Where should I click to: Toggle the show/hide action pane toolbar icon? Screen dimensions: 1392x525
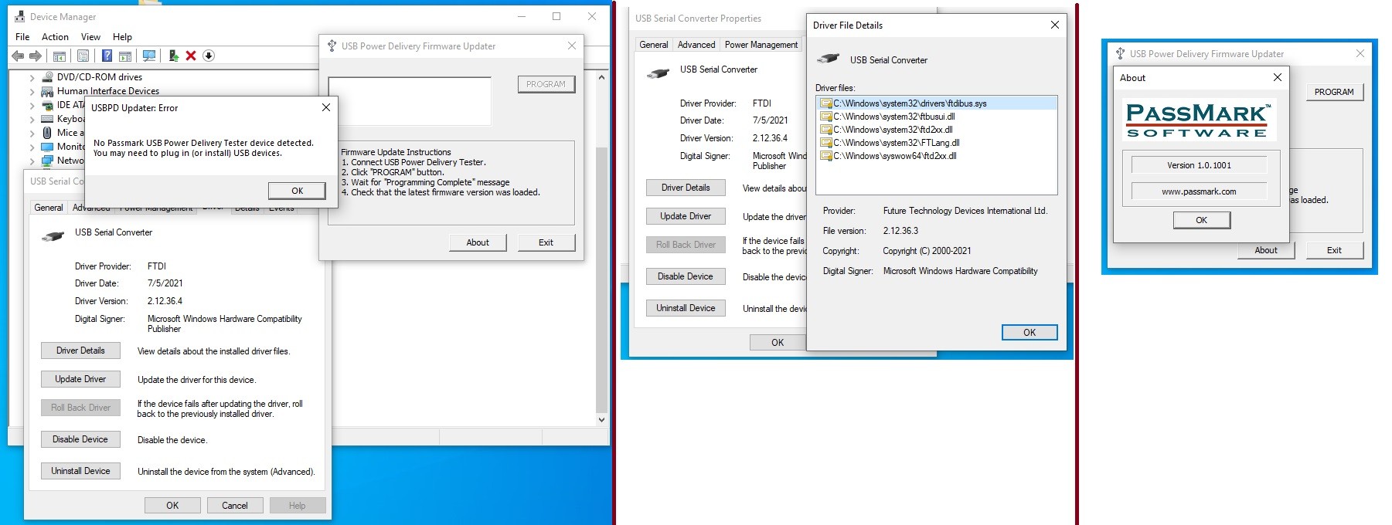pyautogui.click(x=125, y=56)
